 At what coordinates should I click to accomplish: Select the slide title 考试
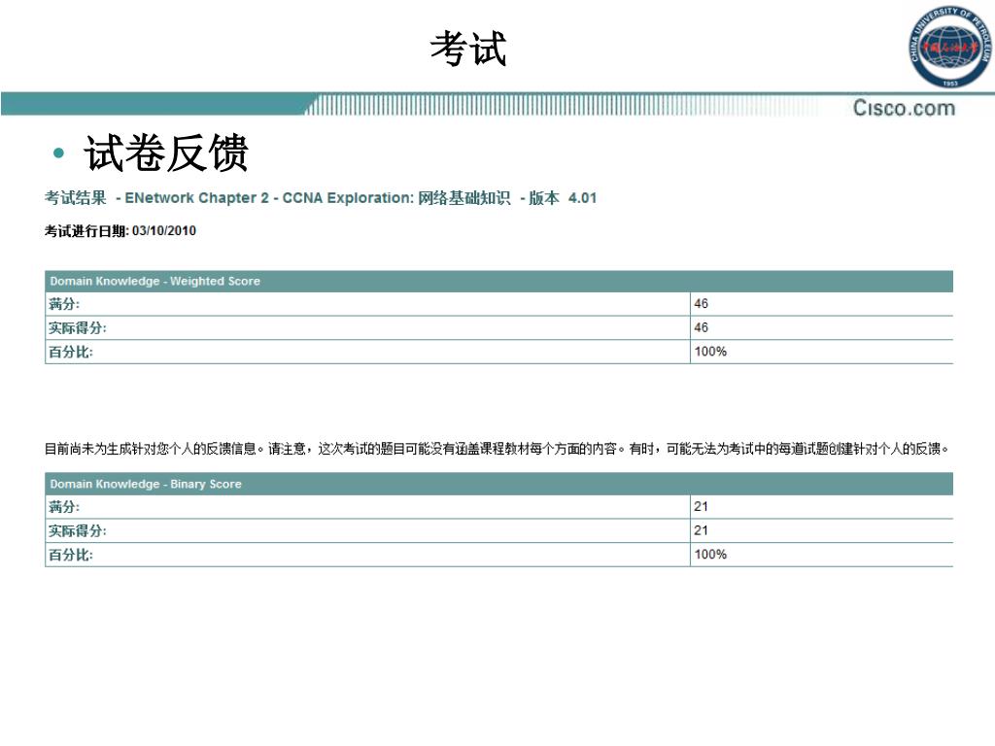(x=468, y=49)
